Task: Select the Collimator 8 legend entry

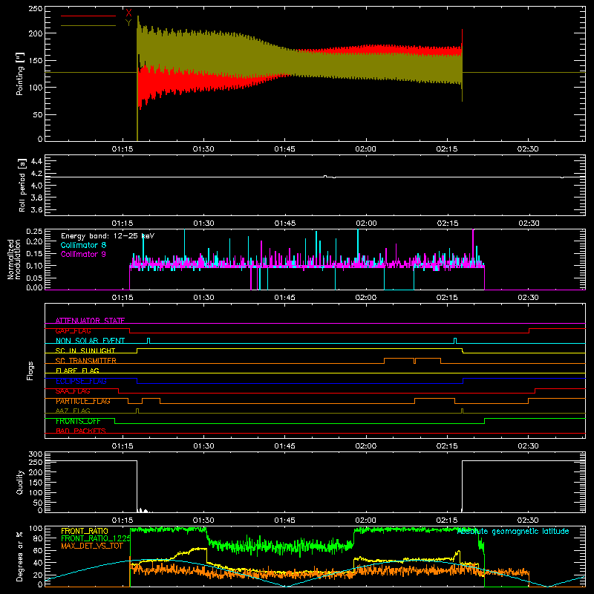Action: pyautogui.click(x=83, y=245)
